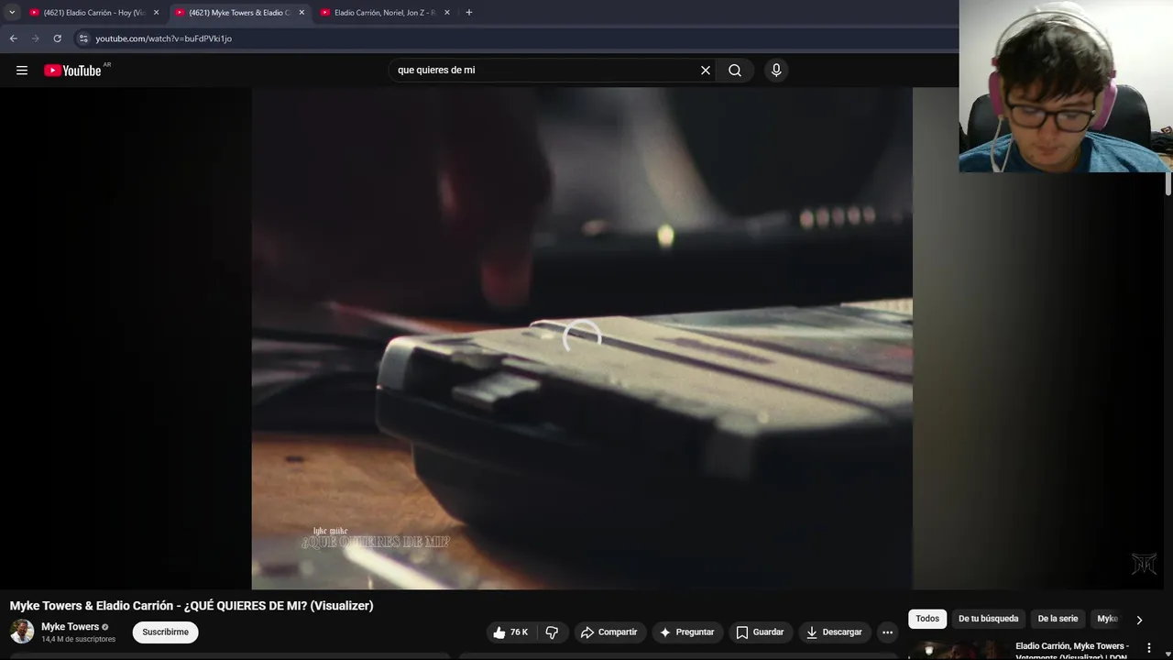Open more actions ellipsis menu

pos(887,632)
